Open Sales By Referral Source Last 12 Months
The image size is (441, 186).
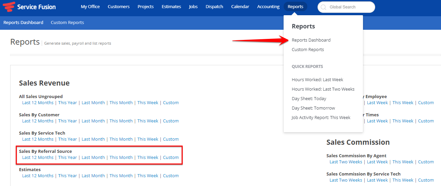click(x=38, y=158)
